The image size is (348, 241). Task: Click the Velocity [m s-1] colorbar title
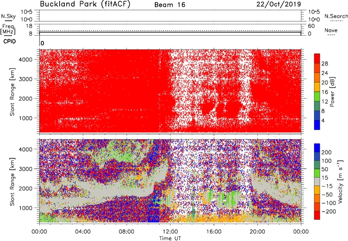click(340, 181)
